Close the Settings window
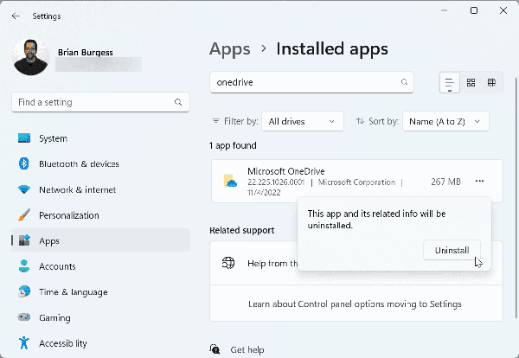The image size is (519, 358). (503, 10)
